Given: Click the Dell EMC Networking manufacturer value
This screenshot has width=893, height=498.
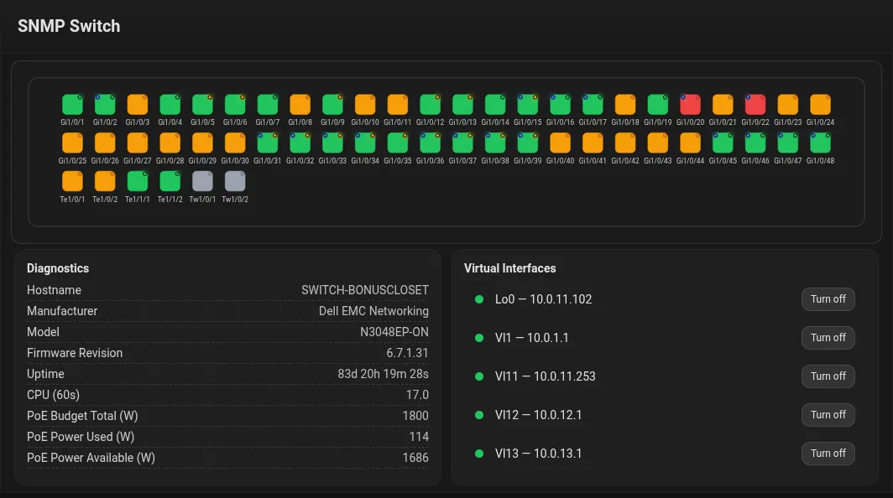Looking at the screenshot, I should (373, 311).
